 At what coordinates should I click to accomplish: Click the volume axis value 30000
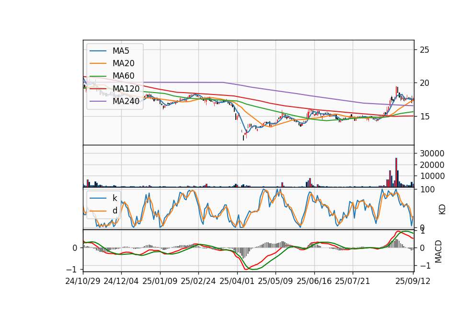click(x=432, y=154)
